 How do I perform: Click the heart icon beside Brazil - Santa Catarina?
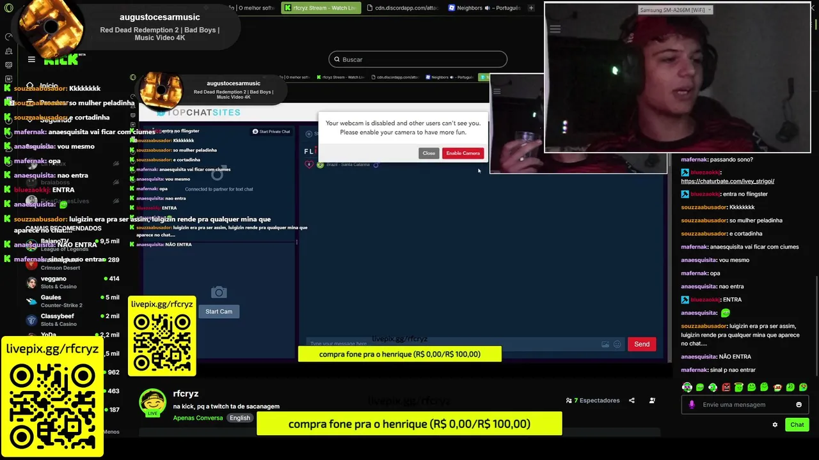[x=309, y=164]
